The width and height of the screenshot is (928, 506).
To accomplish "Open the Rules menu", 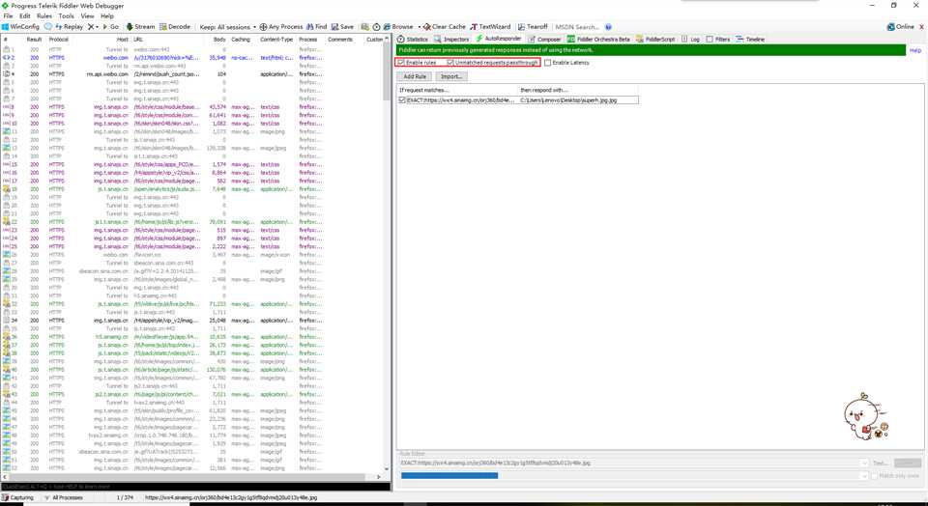I will click(44, 16).
